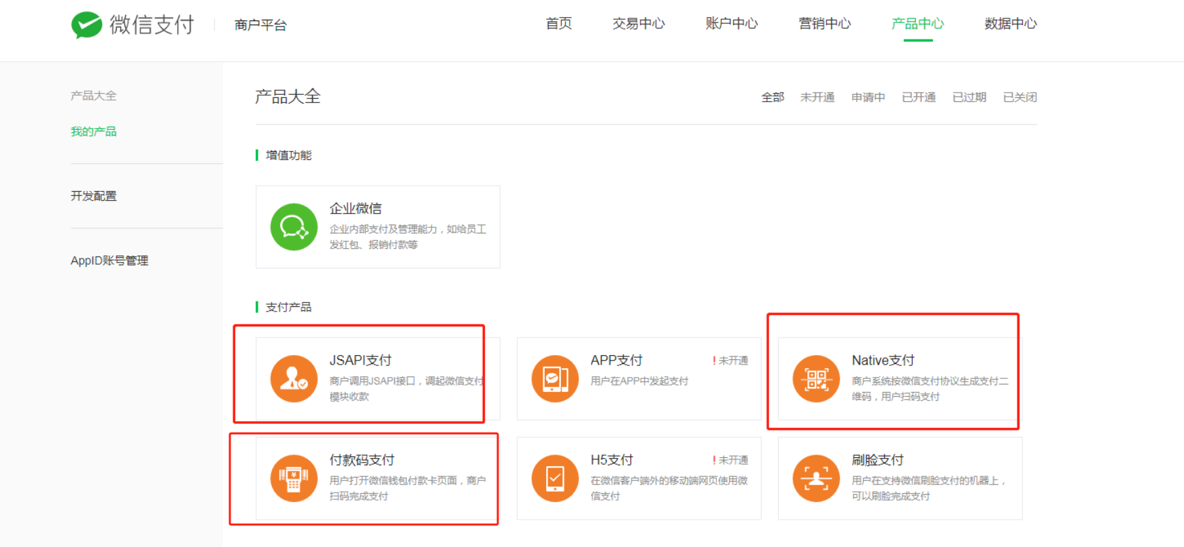Click the 商户平台 header label
Viewport: 1184px width, 547px height.
click(260, 25)
